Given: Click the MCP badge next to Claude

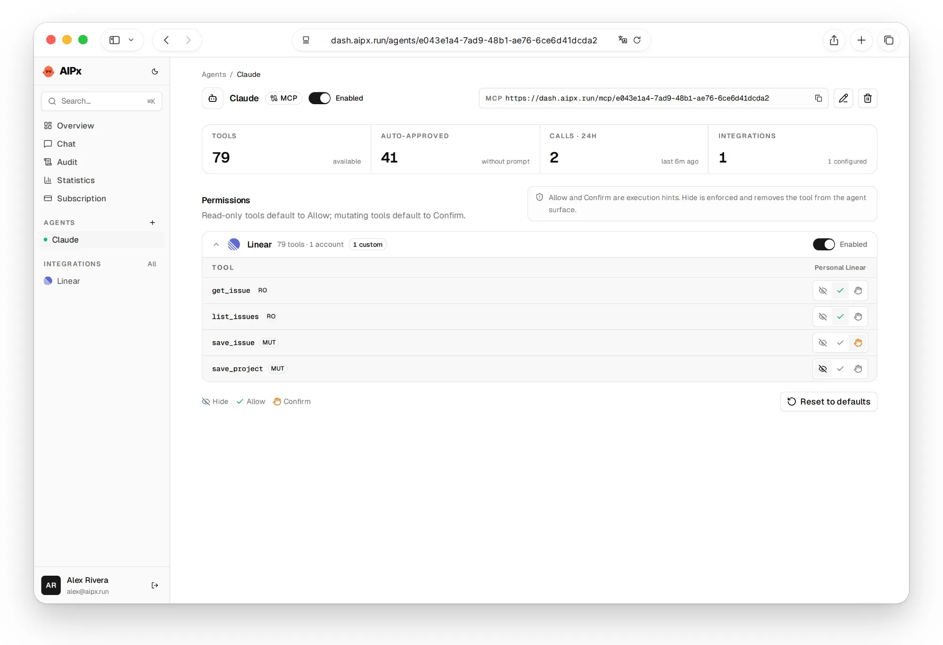Looking at the screenshot, I should [x=284, y=98].
